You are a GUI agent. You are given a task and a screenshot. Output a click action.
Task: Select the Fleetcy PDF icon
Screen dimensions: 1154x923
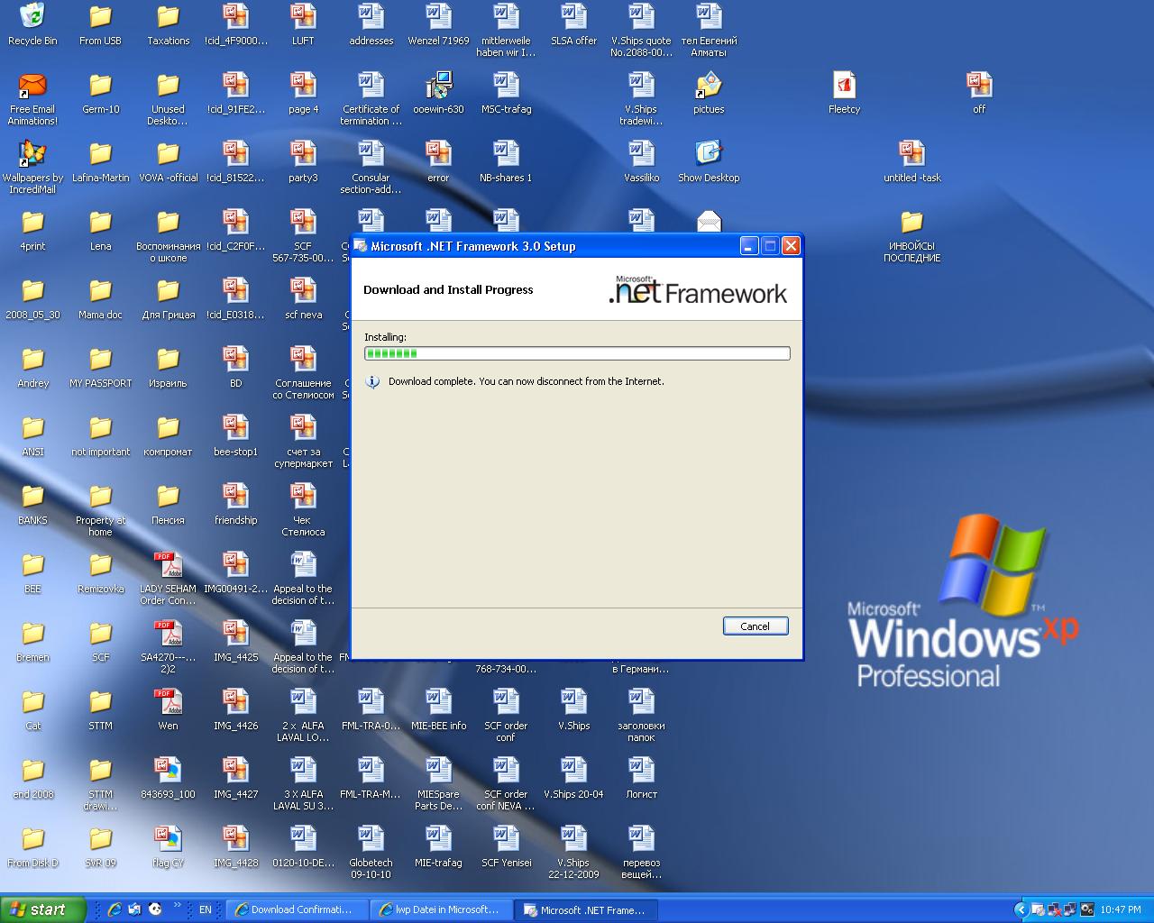(x=844, y=93)
